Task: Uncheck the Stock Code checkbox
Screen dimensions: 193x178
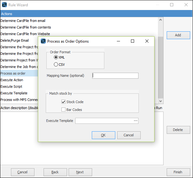Action: tap(64, 102)
